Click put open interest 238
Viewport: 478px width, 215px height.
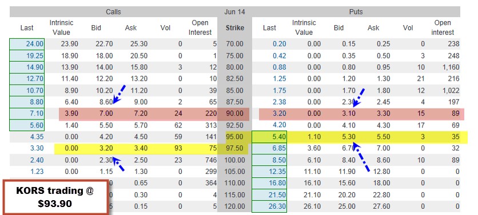coord(453,44)
